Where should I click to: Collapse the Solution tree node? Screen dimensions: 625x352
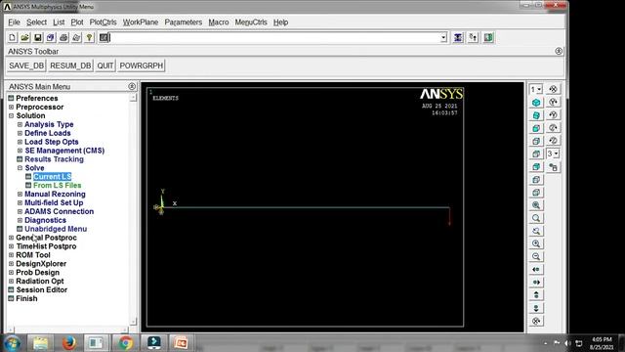tap(11, 115)
